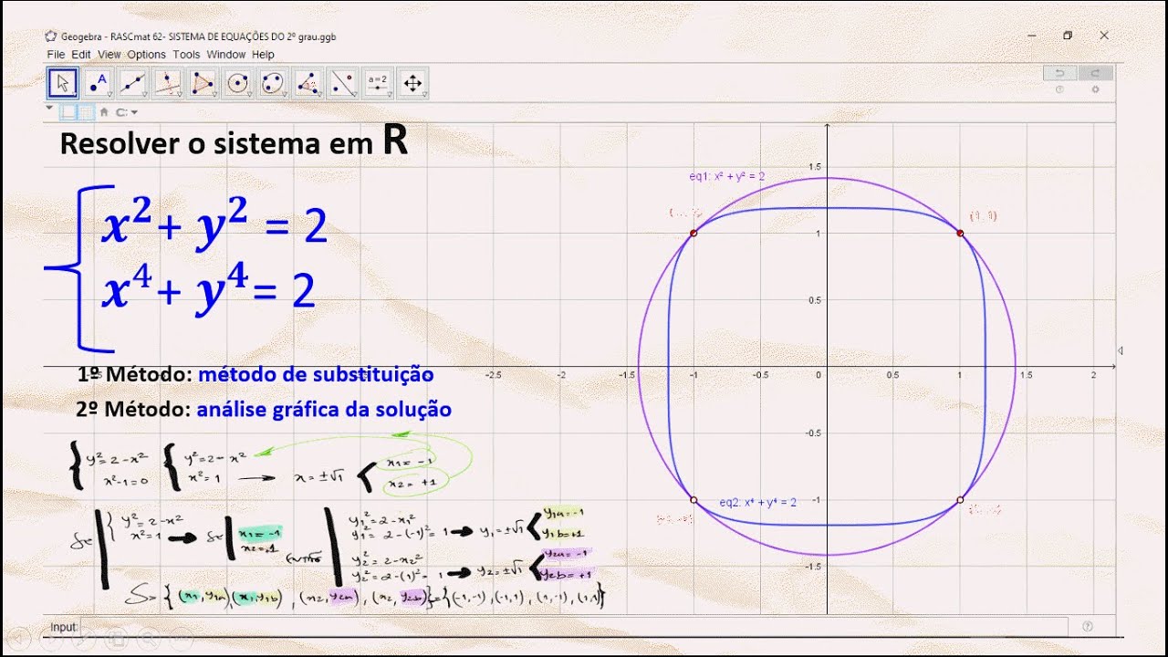
Task: Restore down the Geogebra window
Action: pyautogui.click(x=1068, y=36)
